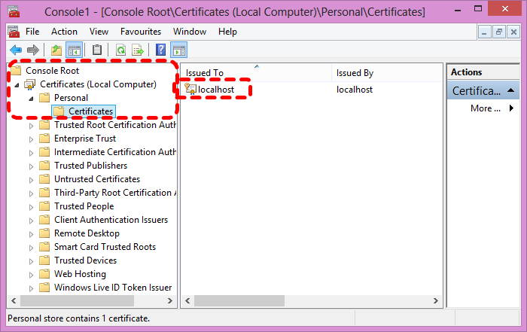527x332 pixels.
Task: Click the Web Hosting folder icon
Action: (x=44, y=274)
